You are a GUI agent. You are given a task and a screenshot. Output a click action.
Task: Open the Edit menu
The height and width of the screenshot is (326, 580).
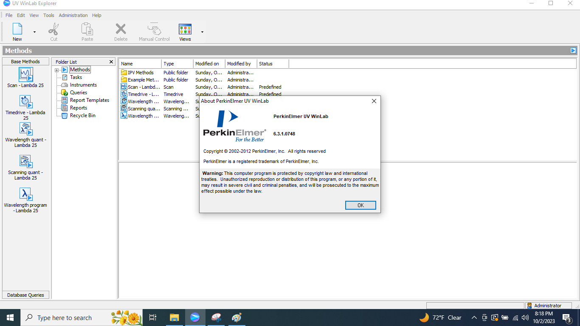pyautogui.click(x=21, y=15)
